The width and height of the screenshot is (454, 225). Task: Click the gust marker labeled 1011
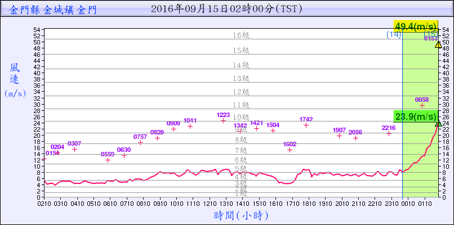(x=190, y=126)
